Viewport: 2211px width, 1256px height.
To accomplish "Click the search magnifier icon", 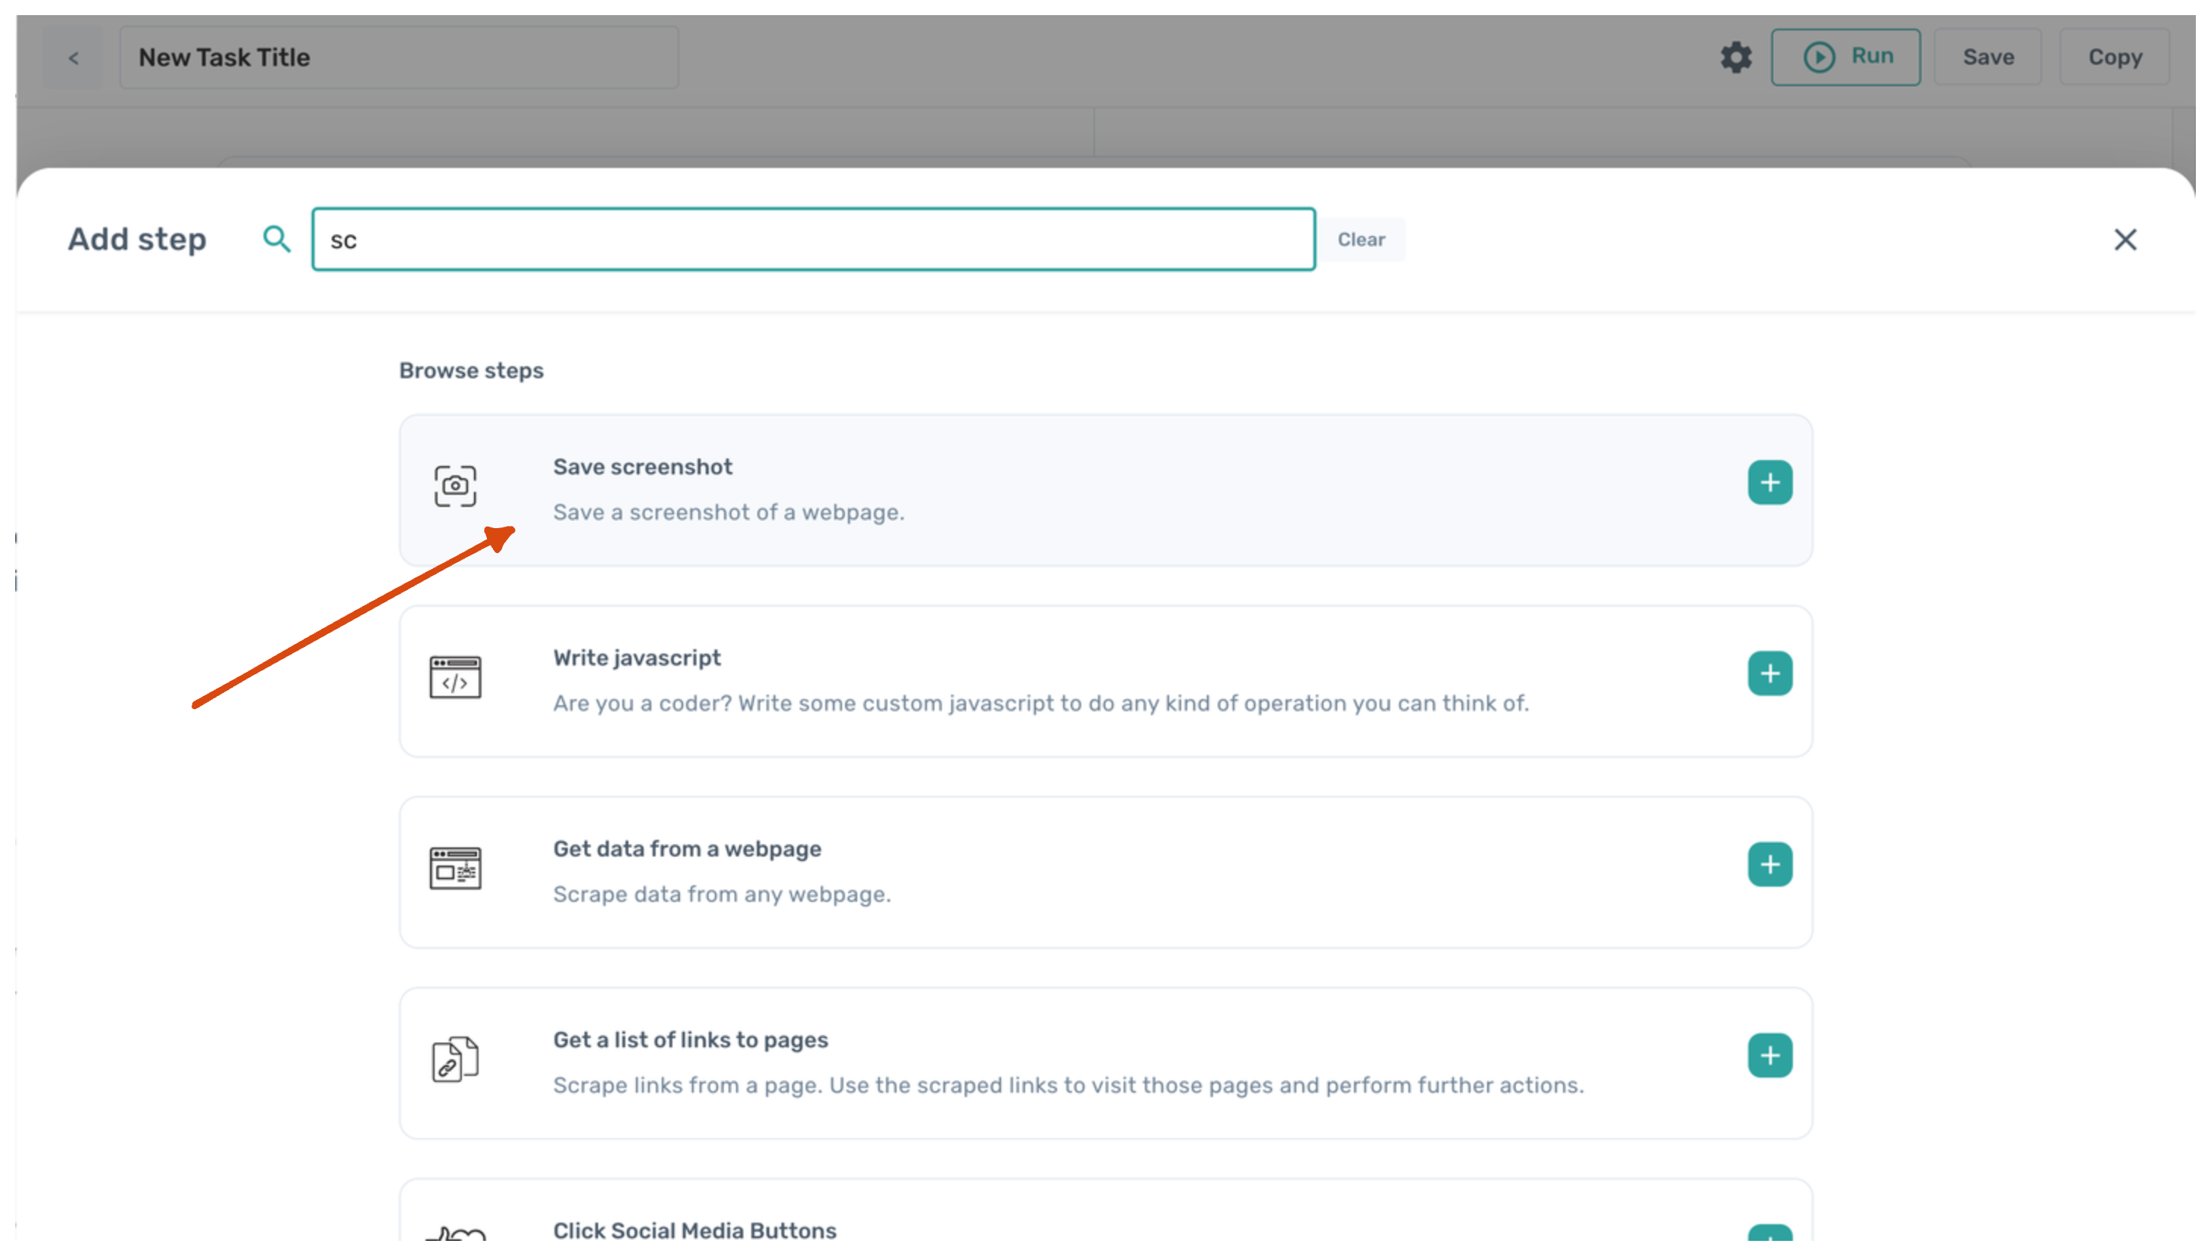I will pyautogui.click(x=276, y=239).
